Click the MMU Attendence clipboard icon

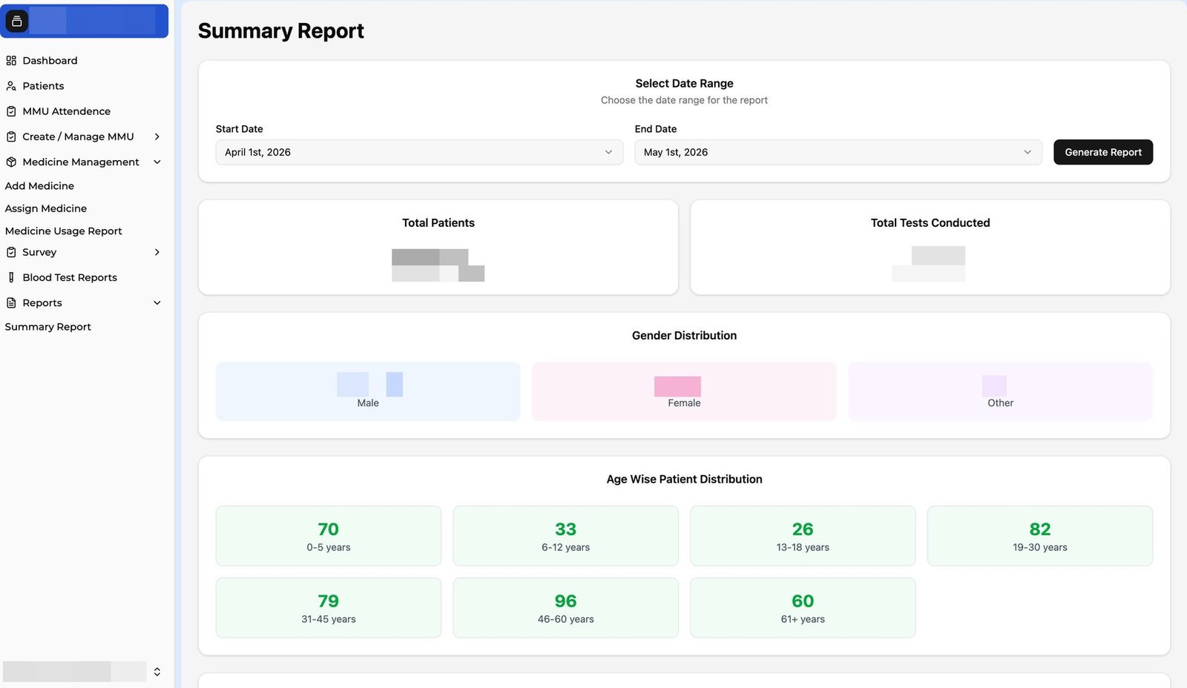[11, 111]
